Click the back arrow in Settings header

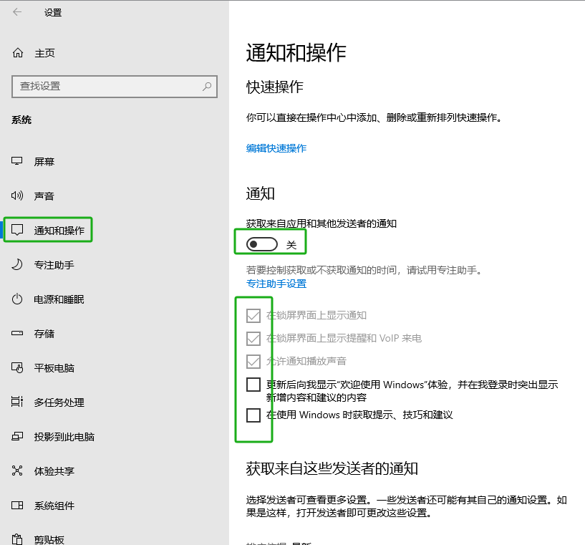17,12
